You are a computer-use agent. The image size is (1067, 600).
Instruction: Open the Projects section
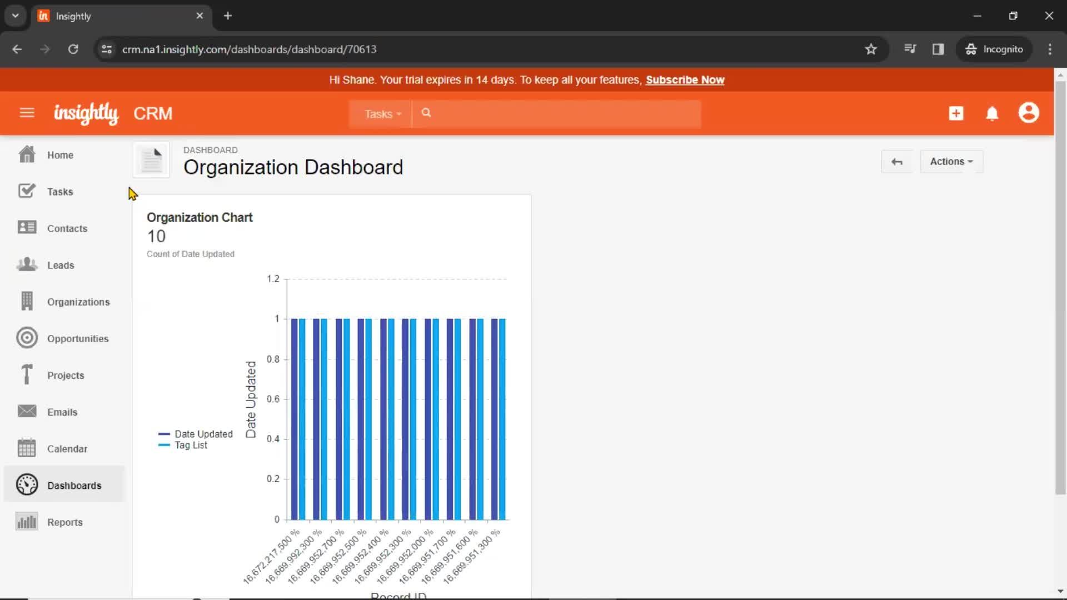(x=66, y=374)
